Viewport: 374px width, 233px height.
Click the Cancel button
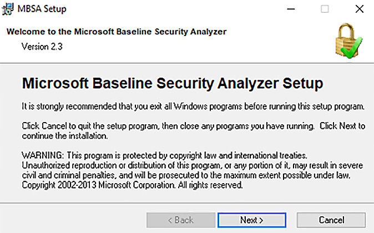tap(331, 220)
